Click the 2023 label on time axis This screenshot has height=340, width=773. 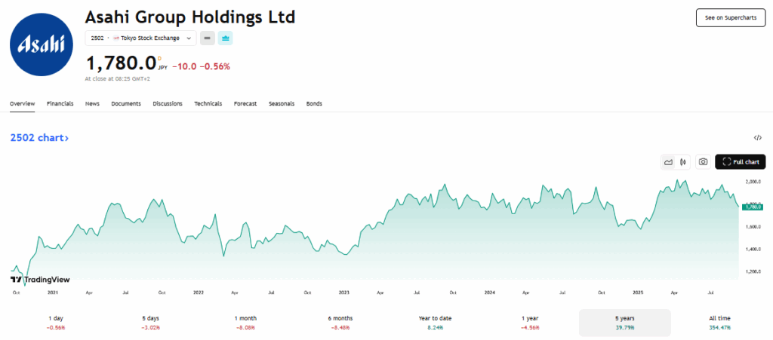pyautogui.click(x=344, y=293)
